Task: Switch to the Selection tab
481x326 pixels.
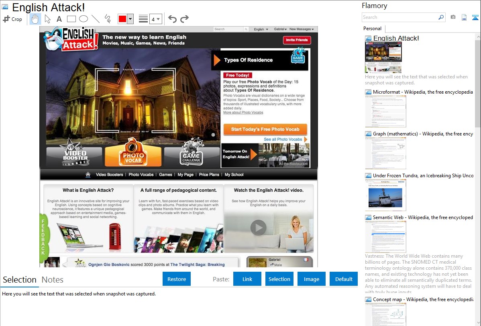Action: (20, 280)
